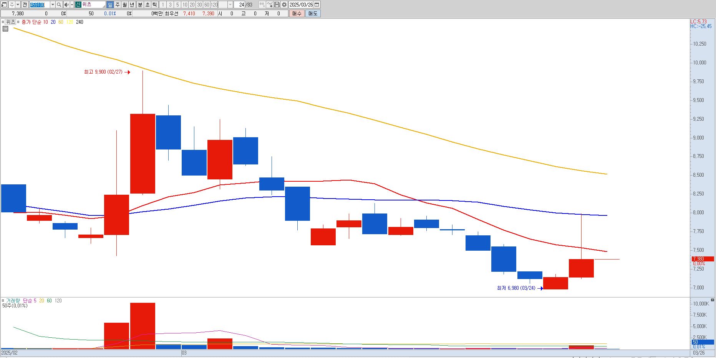Click the stock code 459100 input field
This screenshot has height=358, width=716.
tap(40, 5)
